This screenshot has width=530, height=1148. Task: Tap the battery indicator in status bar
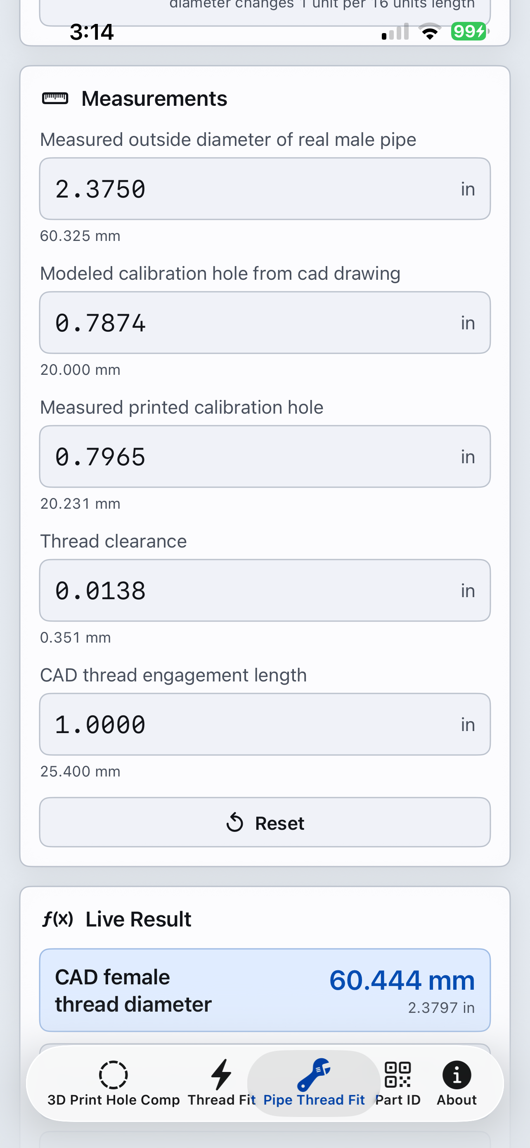pos(469,31)
